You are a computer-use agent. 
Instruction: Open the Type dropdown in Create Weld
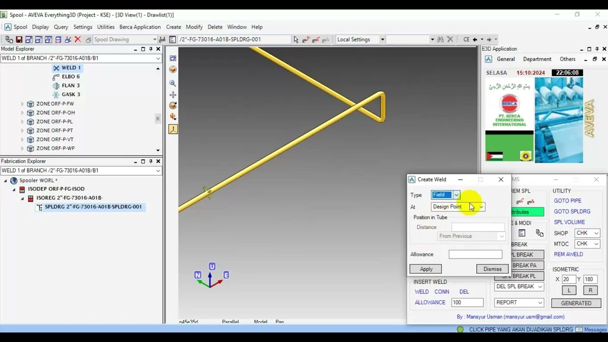tap(456, 195)
